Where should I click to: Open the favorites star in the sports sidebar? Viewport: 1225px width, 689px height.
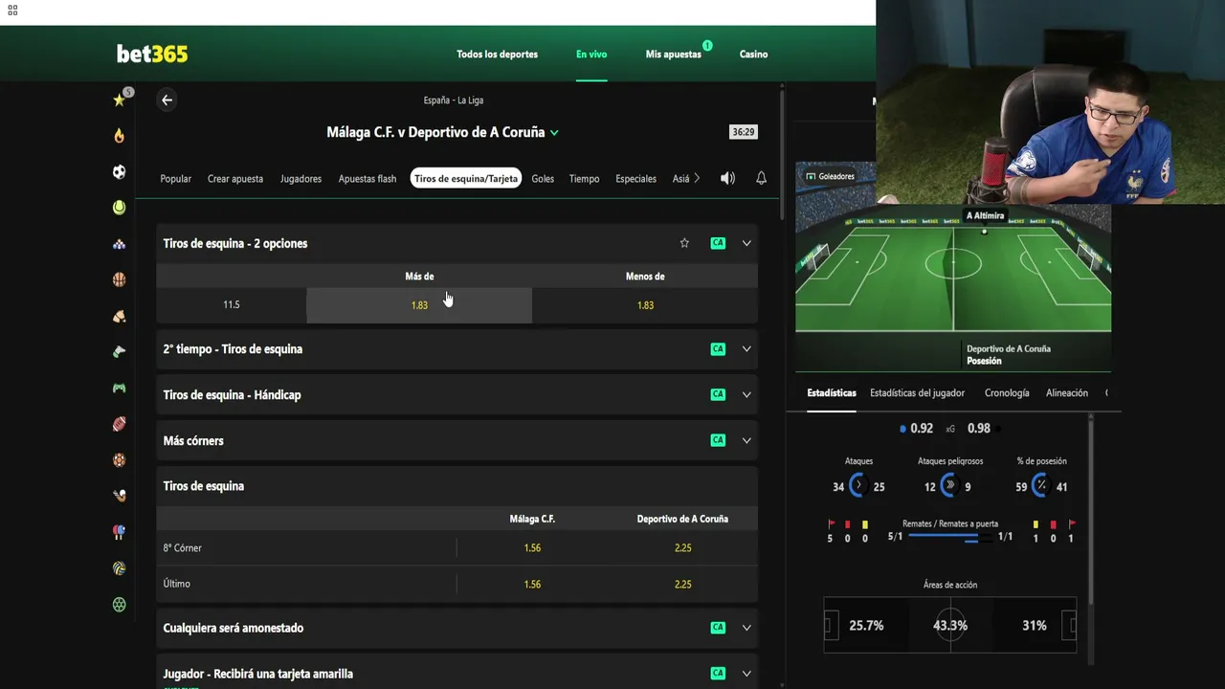(119, 100)
